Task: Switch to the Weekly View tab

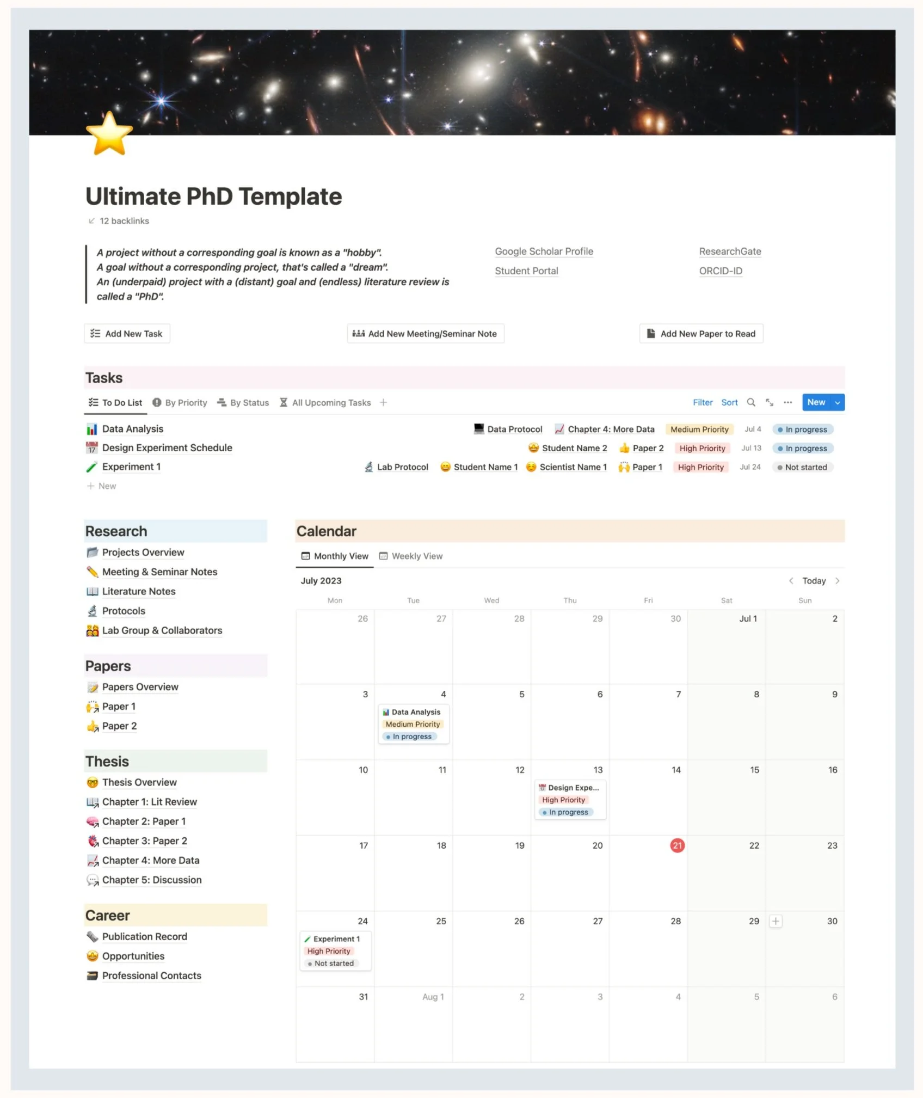Action: [x=417, y=556]
